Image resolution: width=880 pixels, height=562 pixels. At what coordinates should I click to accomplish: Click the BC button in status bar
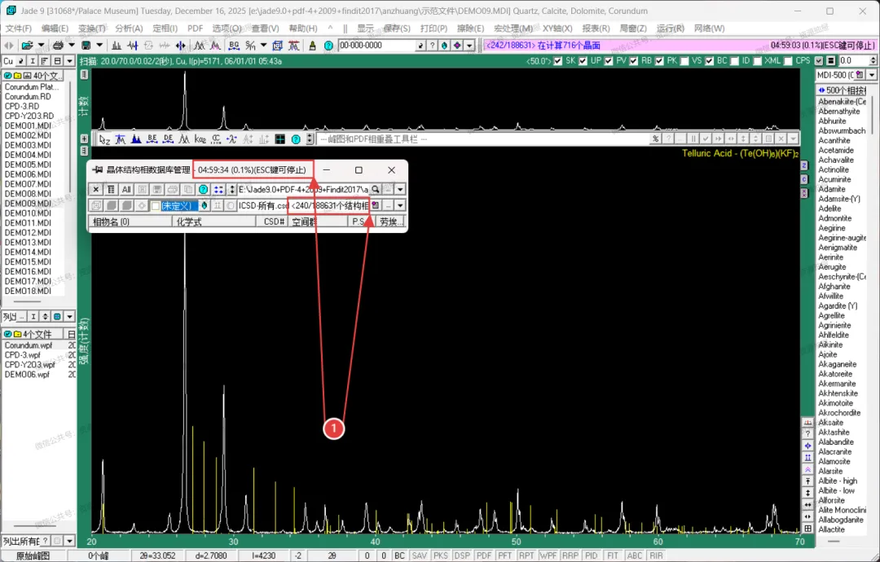tap(399, 555)
